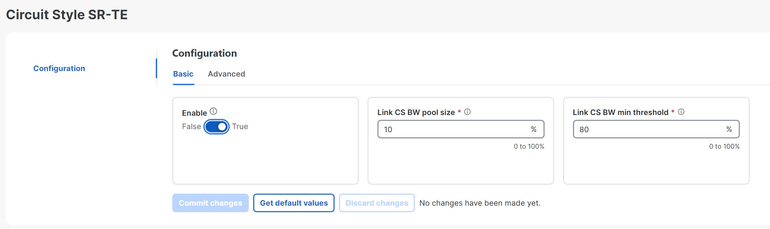Open the Link CS BW pool size info tooltip
The width and height of the screenshot is (770, 229).
coord(467,112)
